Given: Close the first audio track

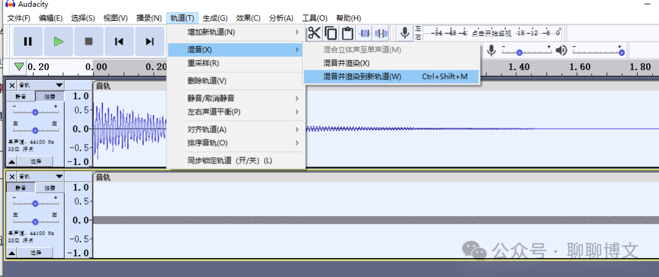Looking at the screenshot, I should point(12,85).
